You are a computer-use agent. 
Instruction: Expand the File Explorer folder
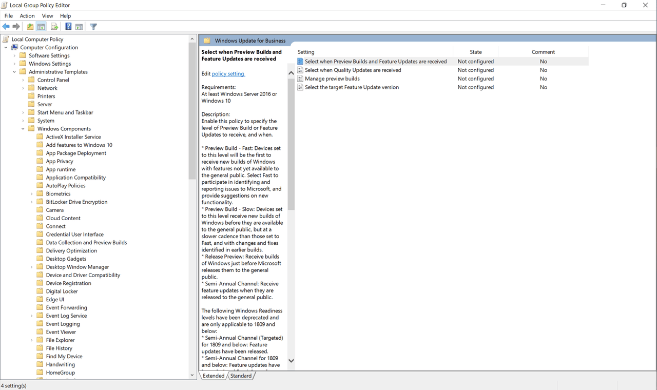click(32, 340)
